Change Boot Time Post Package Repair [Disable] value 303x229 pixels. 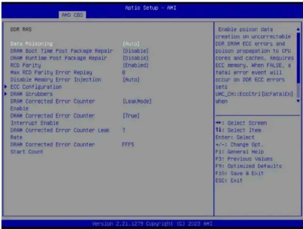pos(136,51)
